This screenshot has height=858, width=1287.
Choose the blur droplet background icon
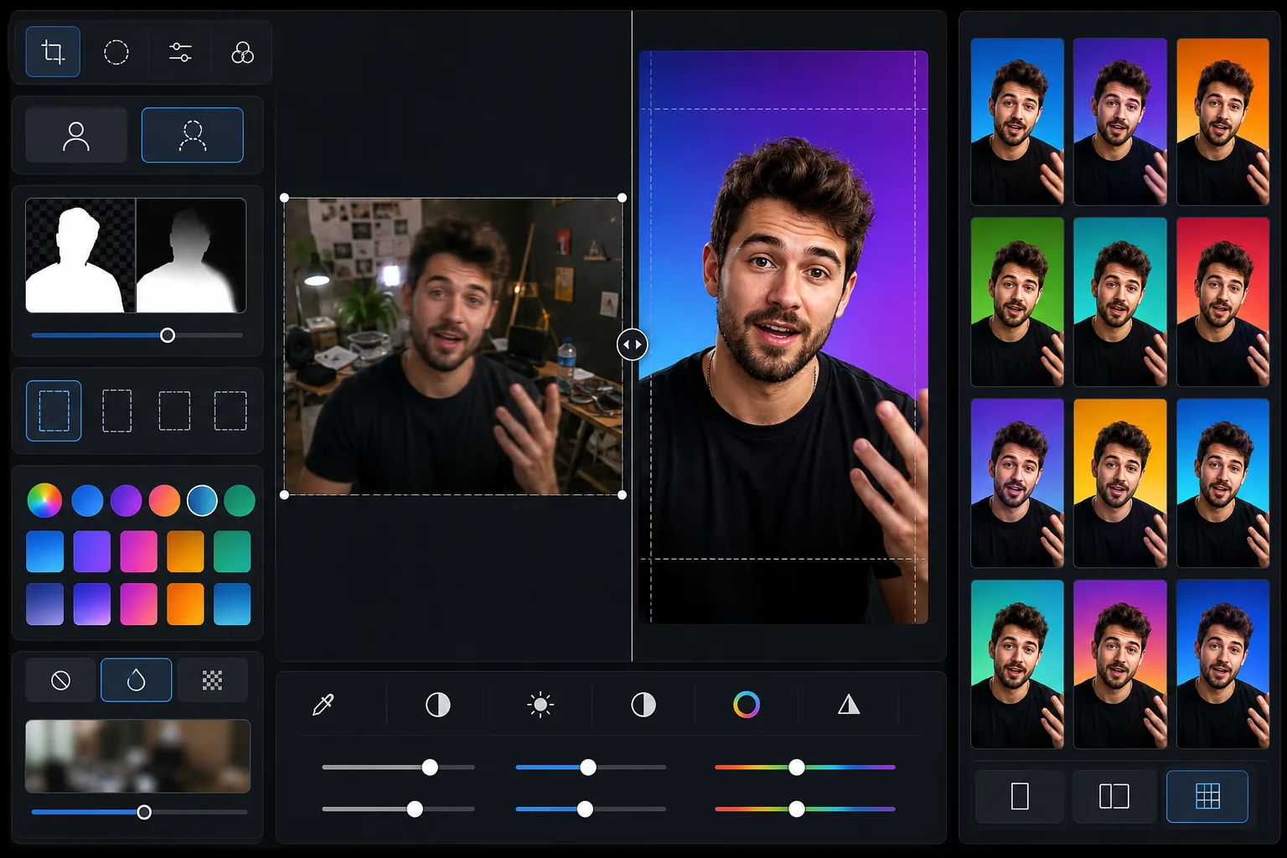tap(136, 680)
